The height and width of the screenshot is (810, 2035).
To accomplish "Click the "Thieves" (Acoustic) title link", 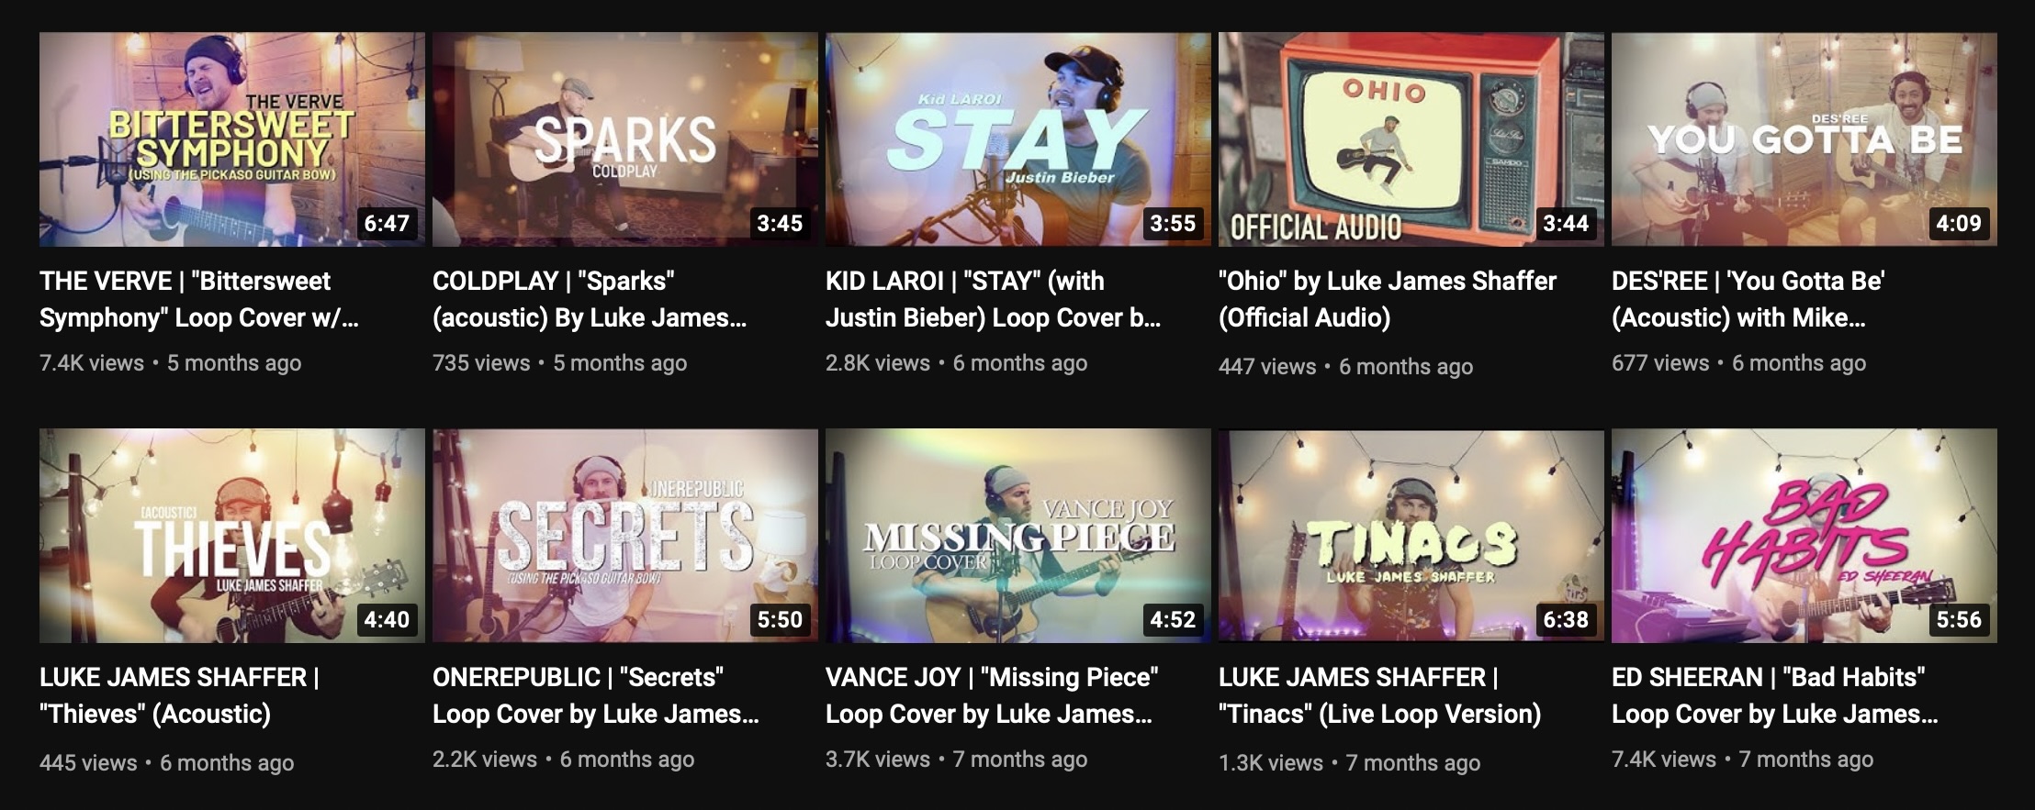I will (180, 695).
